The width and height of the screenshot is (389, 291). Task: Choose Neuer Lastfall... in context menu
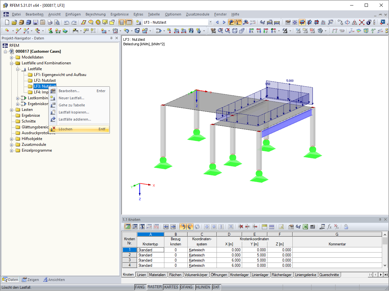point(79,98)
